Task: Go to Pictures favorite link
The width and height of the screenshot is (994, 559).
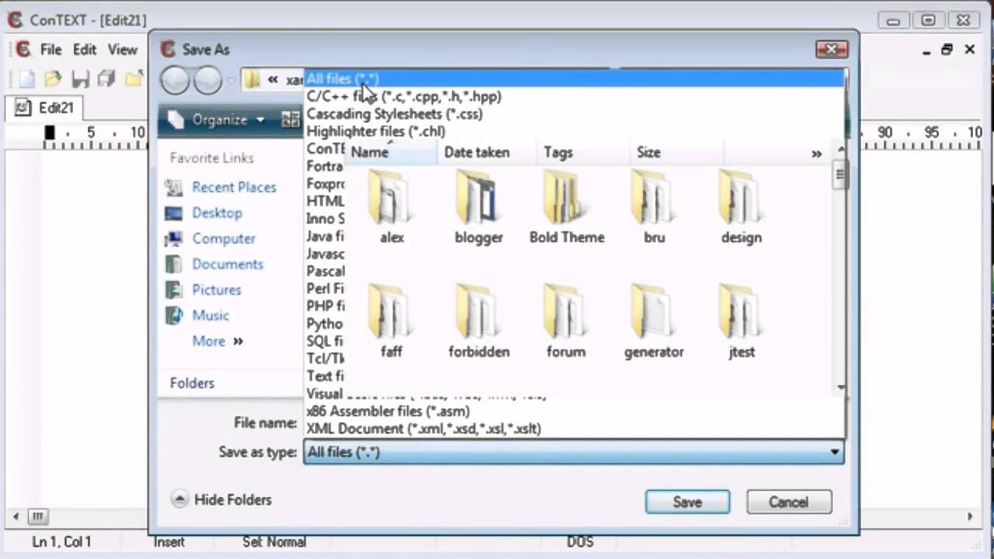Action: [216, 290]
